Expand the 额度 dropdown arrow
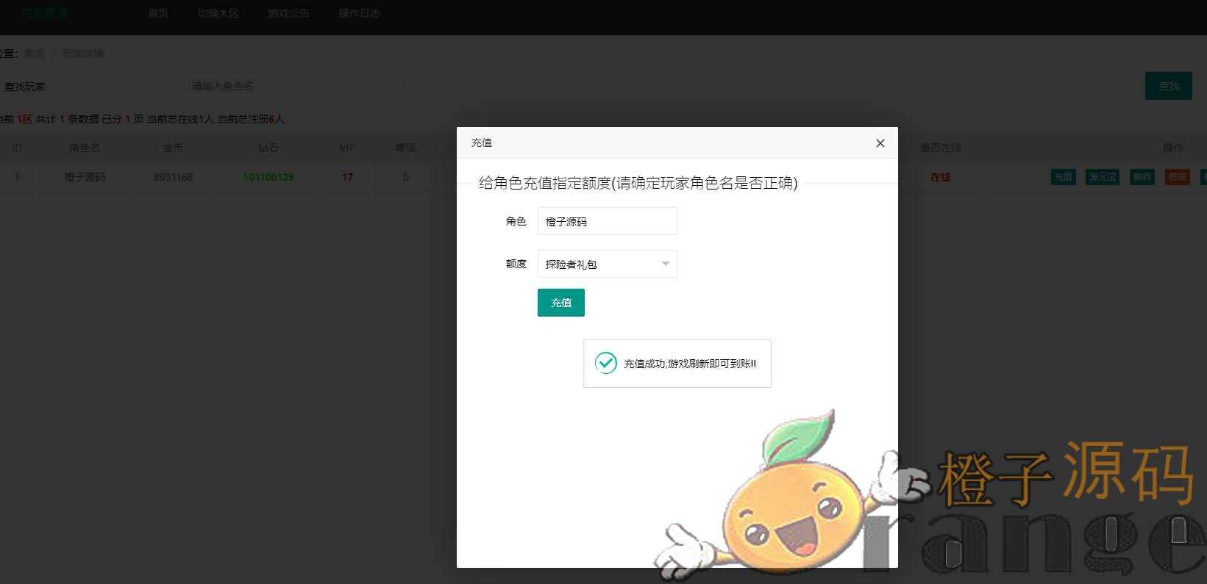The width and height of the screenshot is (1207, 584). tap(665, 264)
